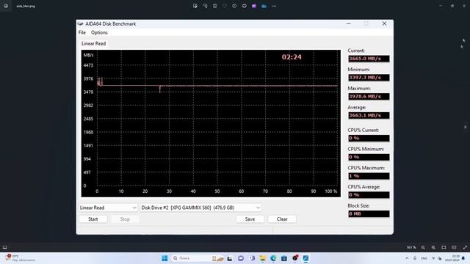470x264 pixels.
Task: Click the Current 3665.0 MB/s value field
Action: [369, 59]
